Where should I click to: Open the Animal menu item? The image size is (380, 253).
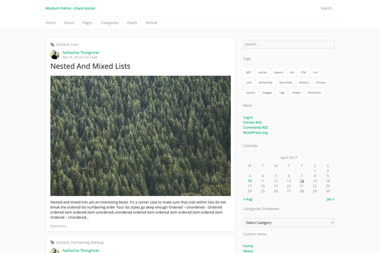[151, 23]
